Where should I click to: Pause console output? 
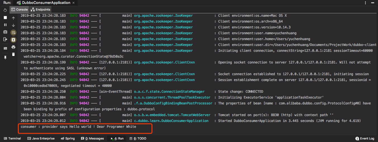click(5, 25)
